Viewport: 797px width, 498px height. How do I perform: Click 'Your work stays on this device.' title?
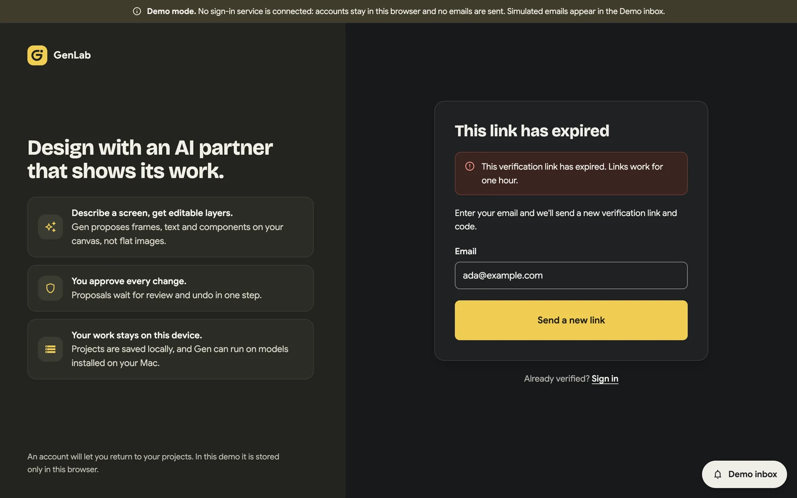(x=136, y=335)
